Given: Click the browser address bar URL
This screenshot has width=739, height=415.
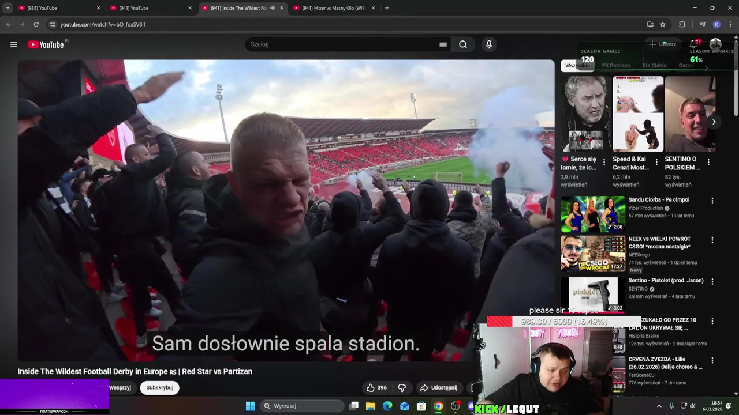Looking at the screenshot, I should click(x=103, y=24).
